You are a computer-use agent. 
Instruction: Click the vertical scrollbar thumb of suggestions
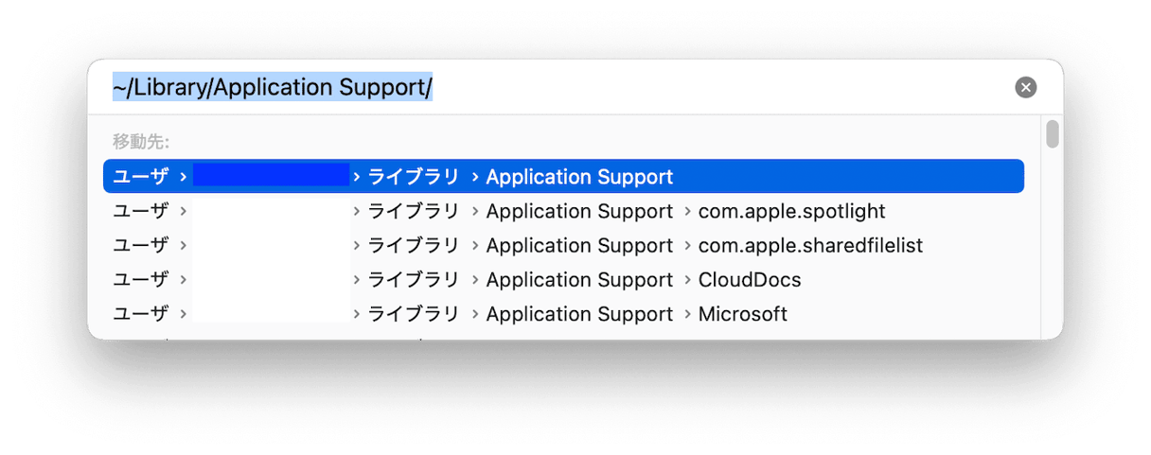tap(1052, 134)
